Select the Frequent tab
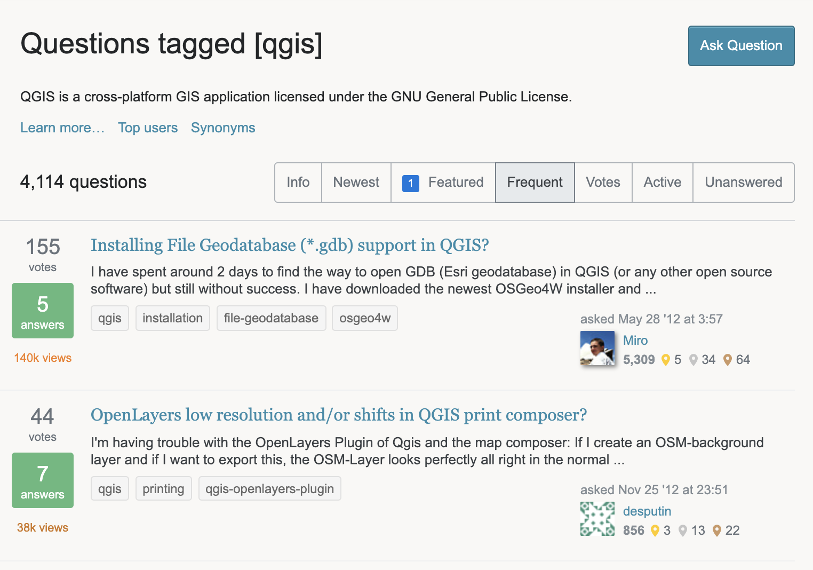 pyautogui.click(x=535, y=183)
